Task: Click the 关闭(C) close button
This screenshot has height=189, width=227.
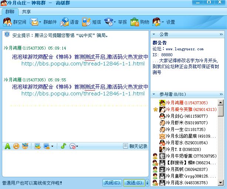Action: (x=112, y=183)
